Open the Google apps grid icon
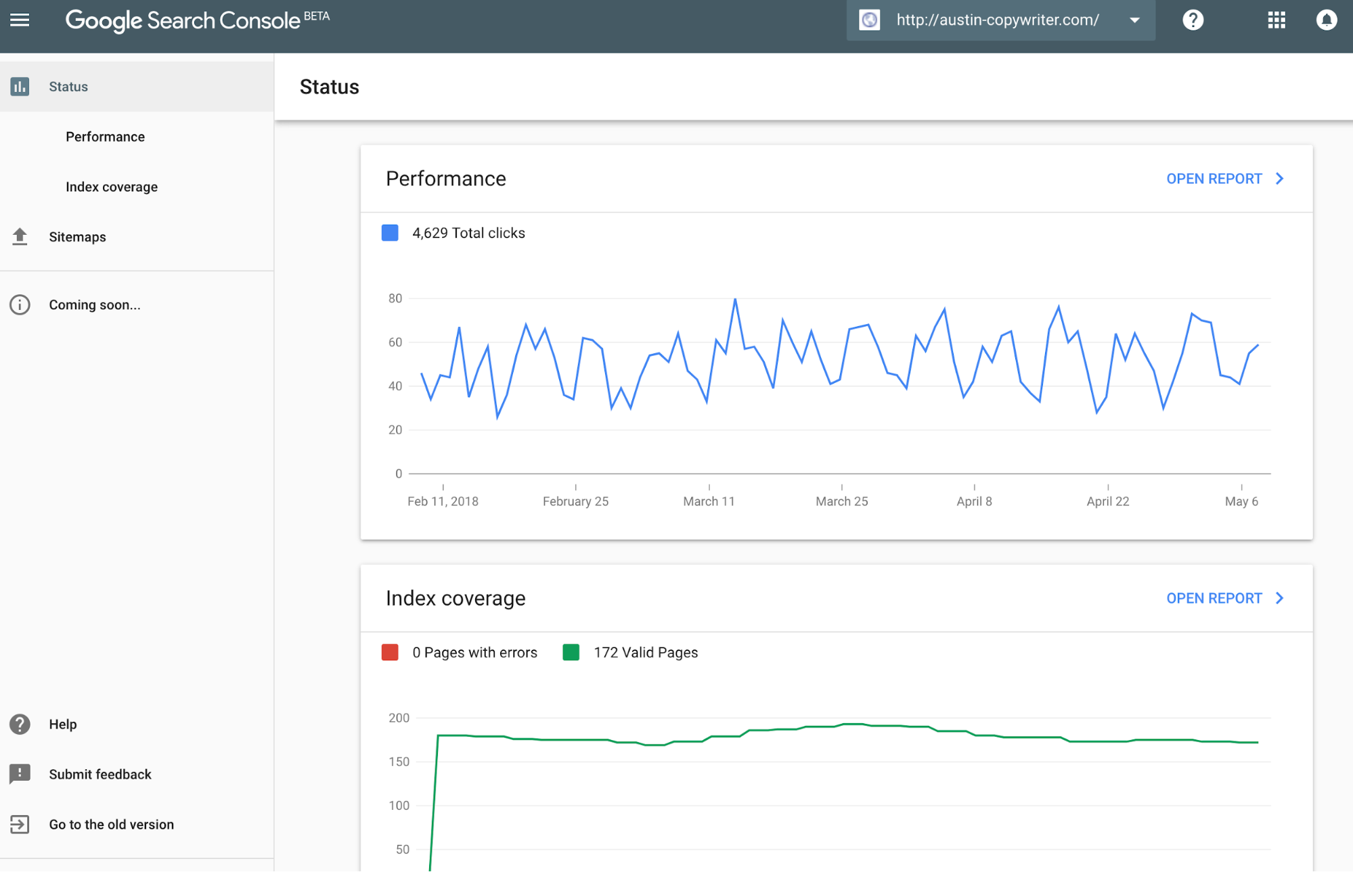The height and width of the screenshot is (872, 1353). 1277,20
